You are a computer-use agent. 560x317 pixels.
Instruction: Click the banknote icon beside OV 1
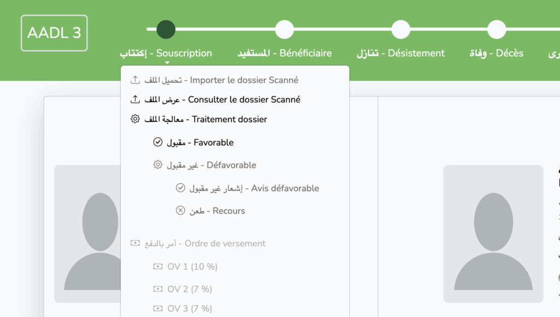(158, 267)
